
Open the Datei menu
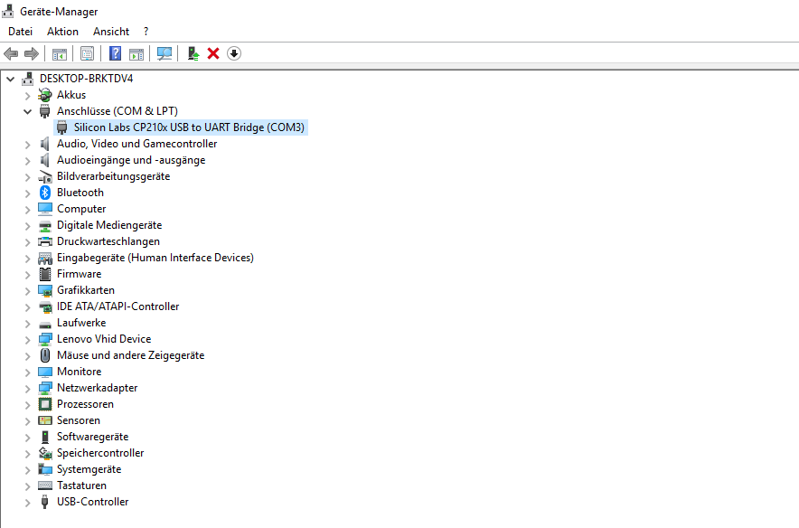point(21,32)
